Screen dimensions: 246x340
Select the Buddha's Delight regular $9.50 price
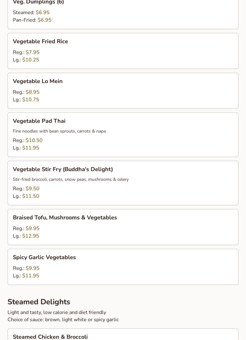pyautogui.click(x=33, y=189)
